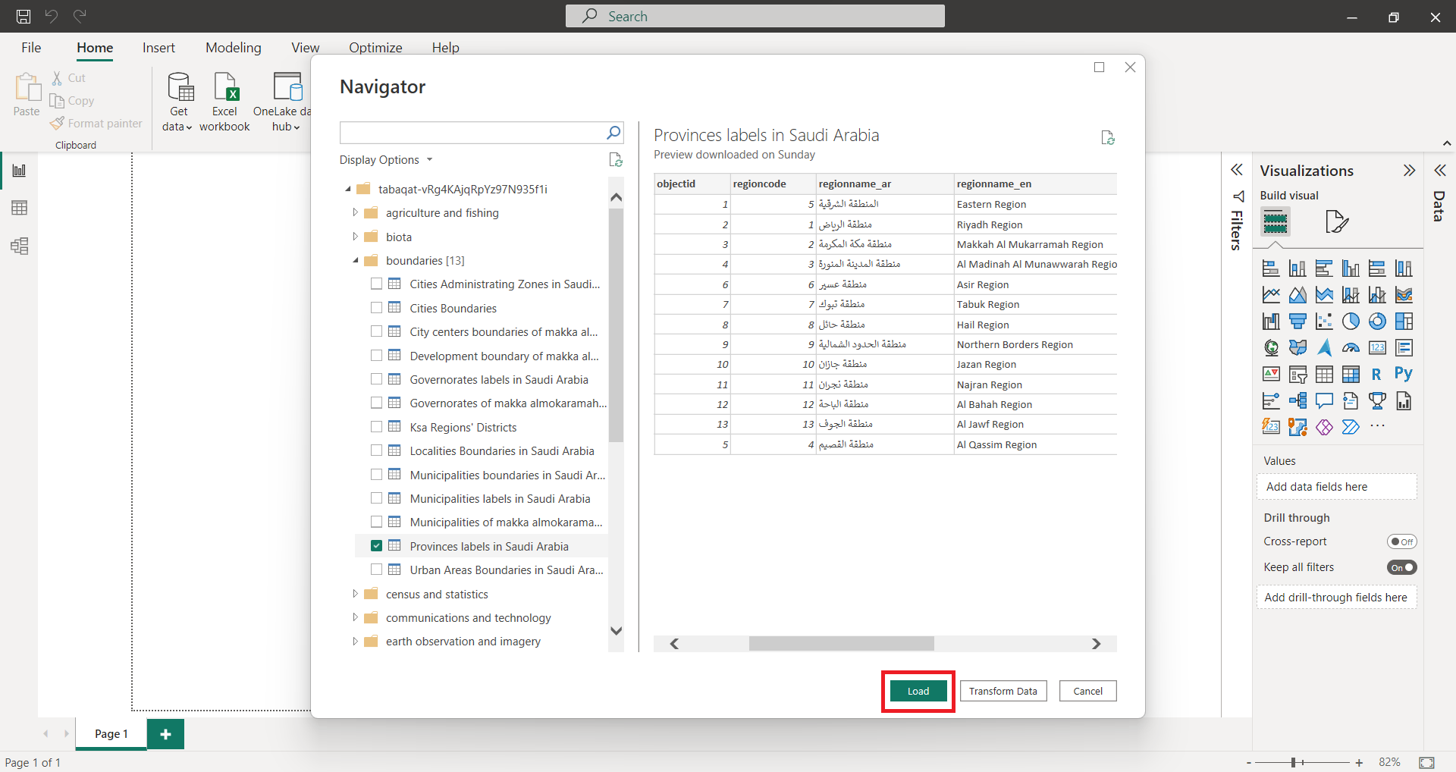Click the Save icon in title bar
Viewport: 1456px width, 772px height.
point(24,16)
